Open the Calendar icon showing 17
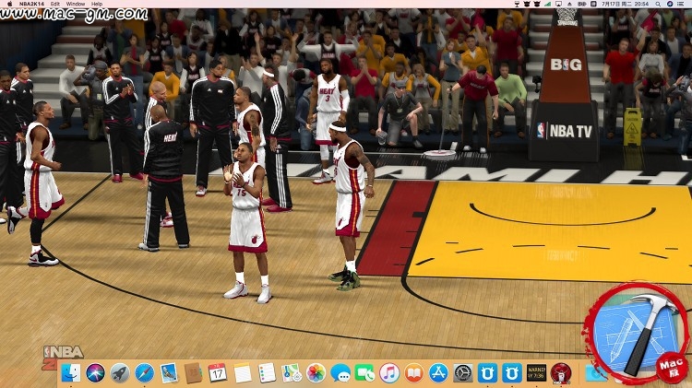This screenshot has width=692, height=388. tap(218, 373)
